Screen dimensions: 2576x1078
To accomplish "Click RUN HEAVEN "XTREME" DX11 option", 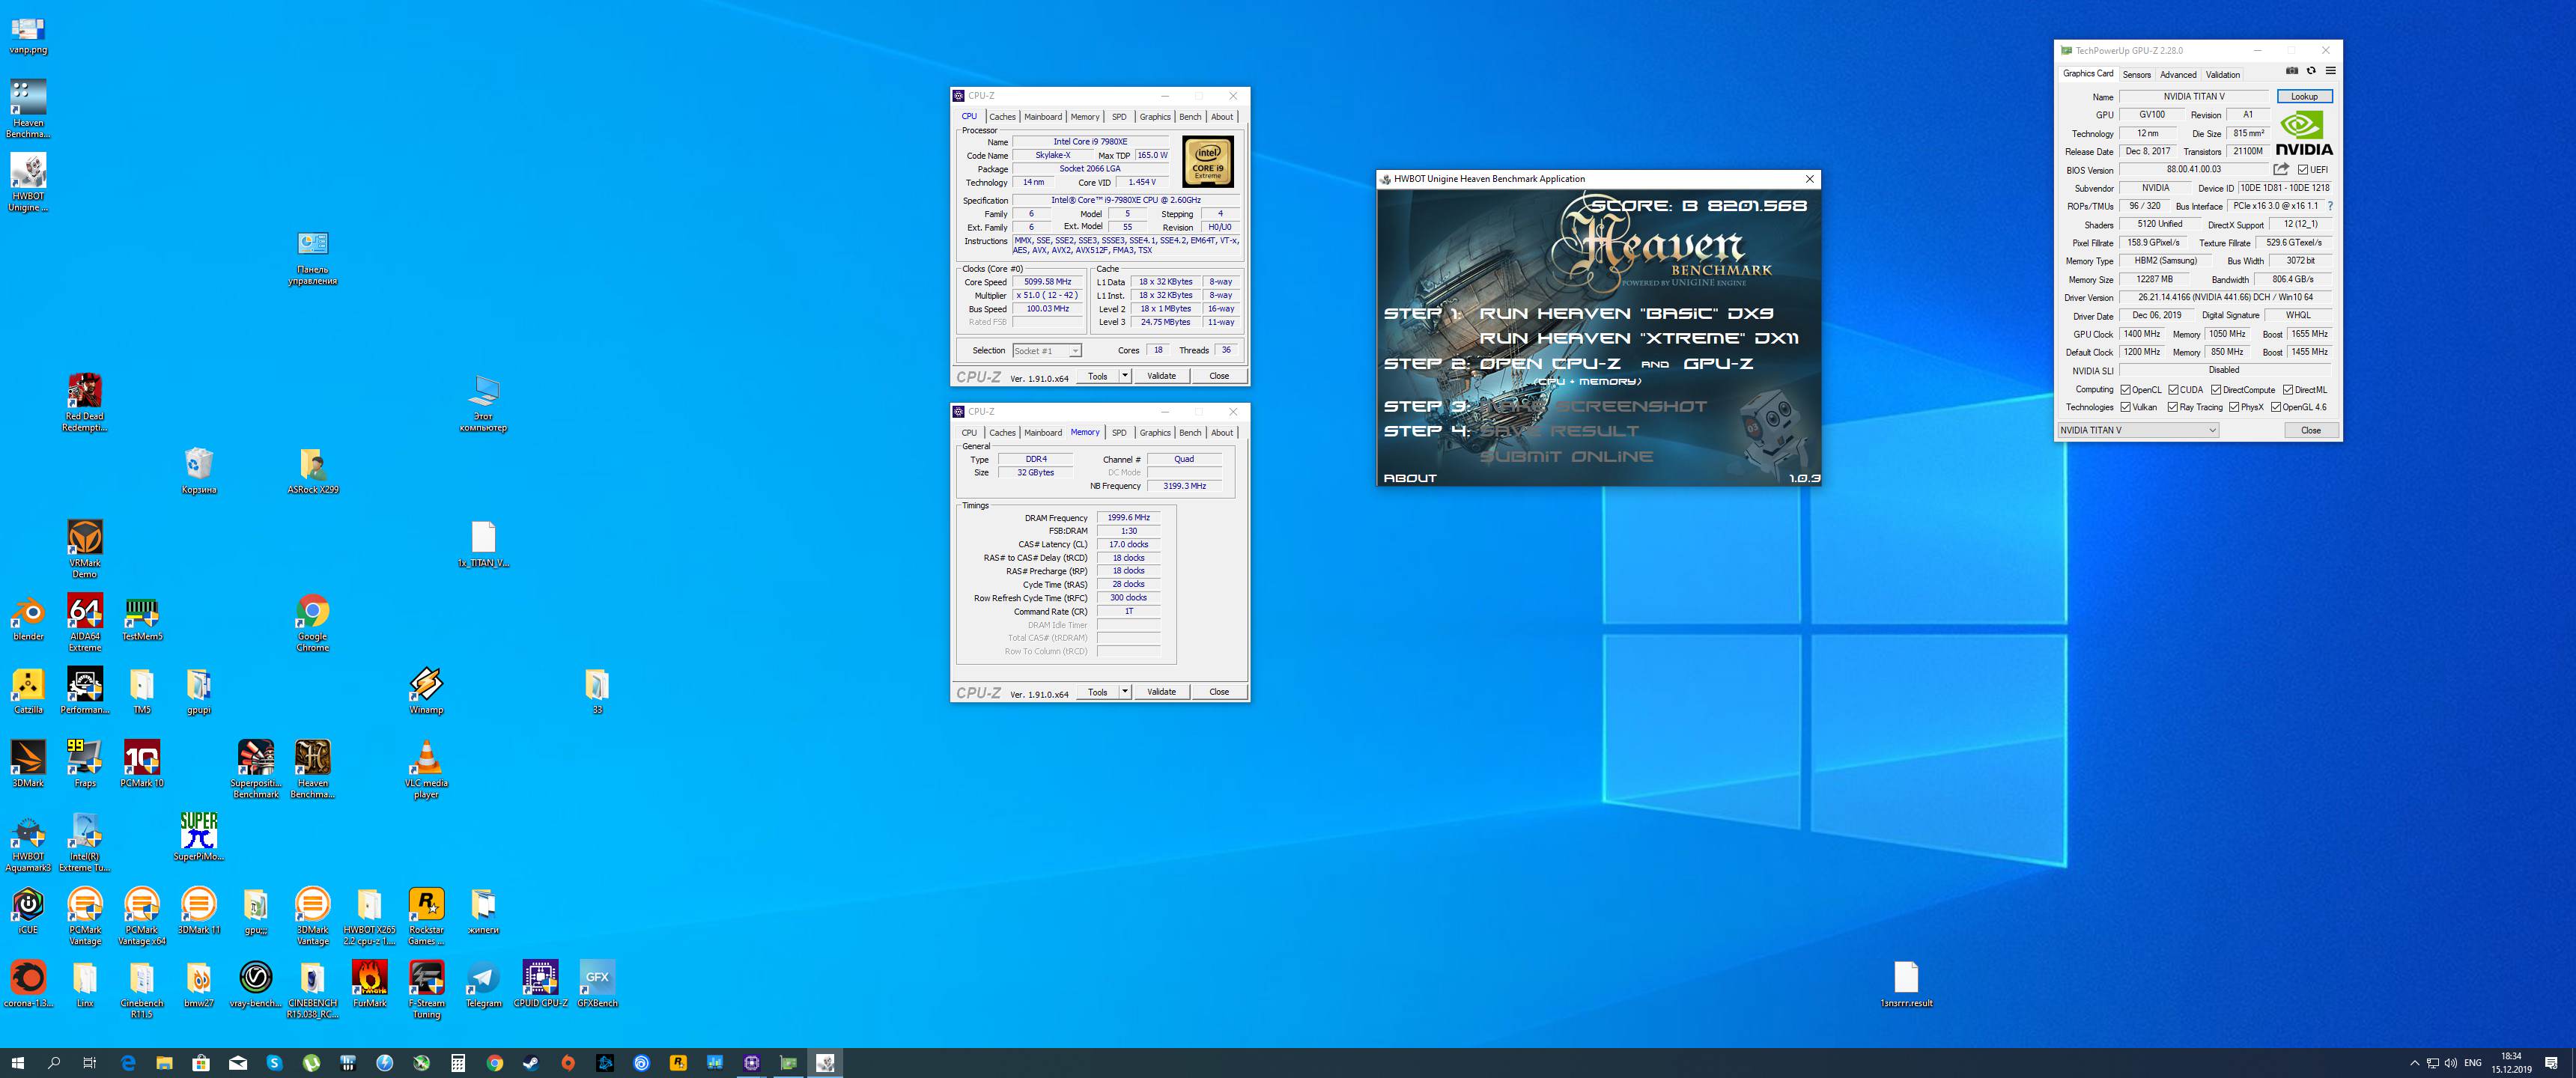I will click(1639, 338).
